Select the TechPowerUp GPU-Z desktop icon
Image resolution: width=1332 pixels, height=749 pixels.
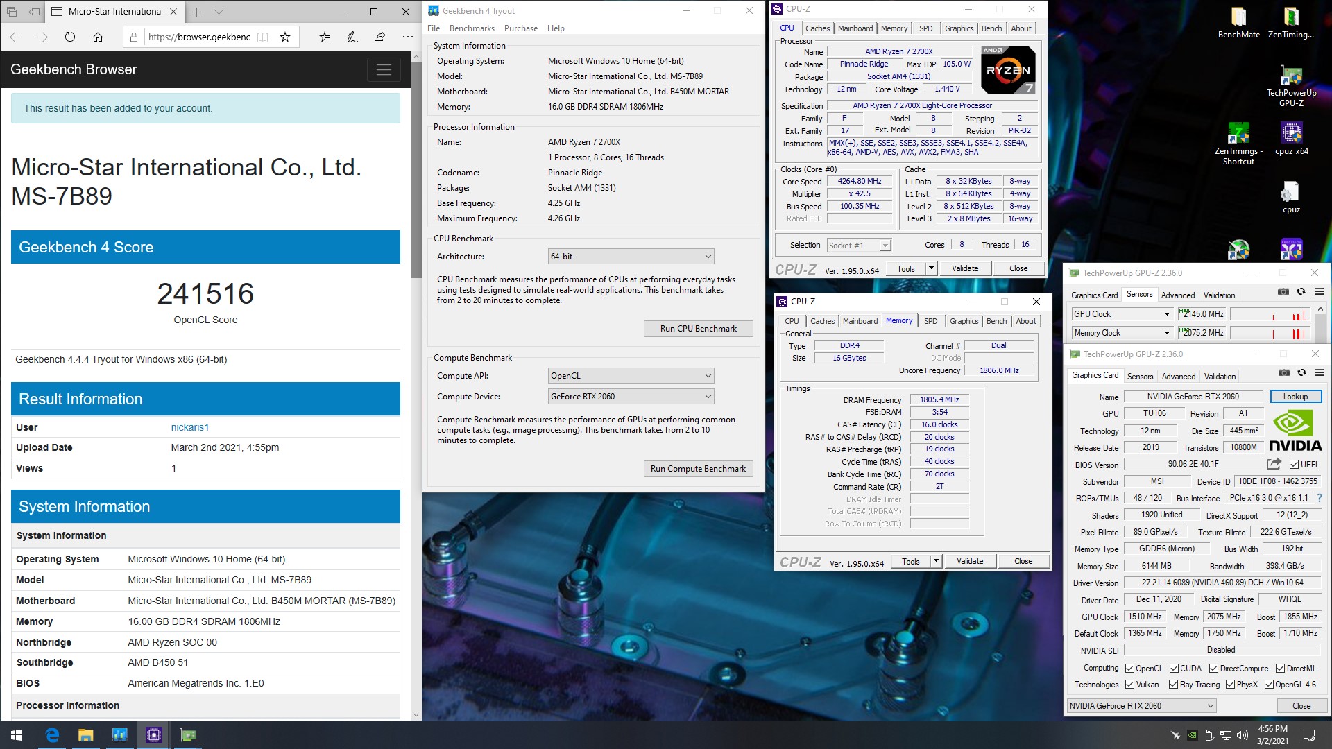1291,85
